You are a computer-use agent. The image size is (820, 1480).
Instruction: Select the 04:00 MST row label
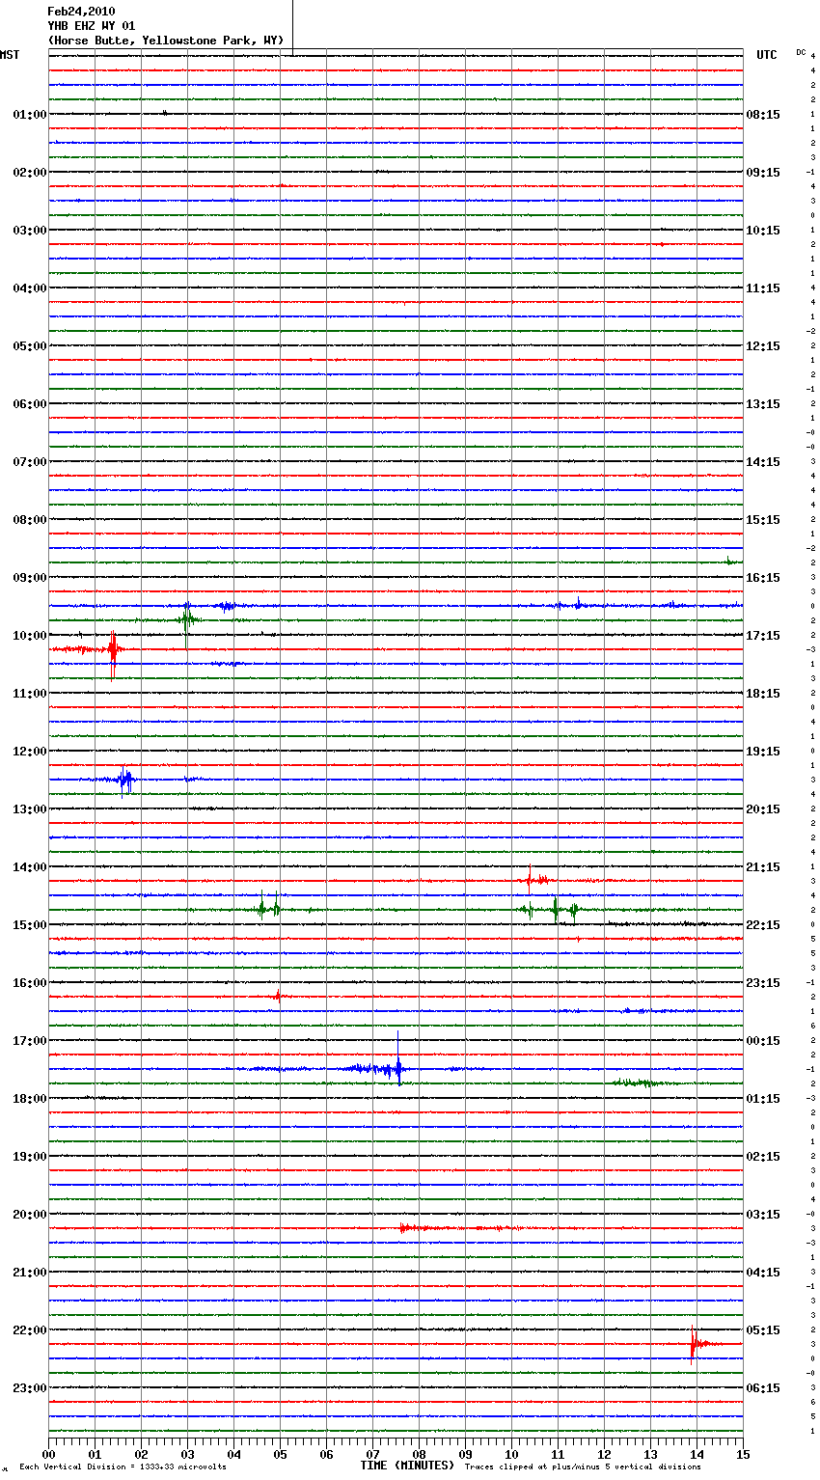pyautogui.click(x=30, y=288)
